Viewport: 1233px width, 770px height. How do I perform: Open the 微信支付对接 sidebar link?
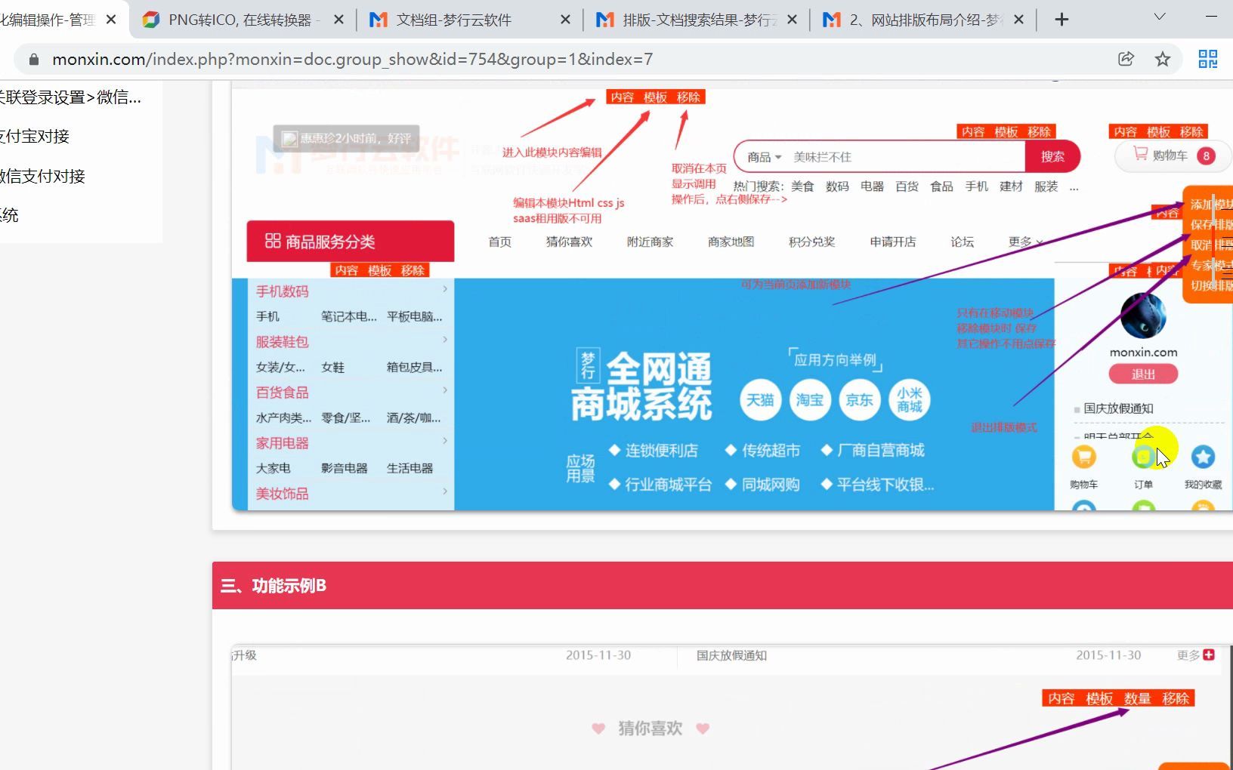(x=42, y=176)
